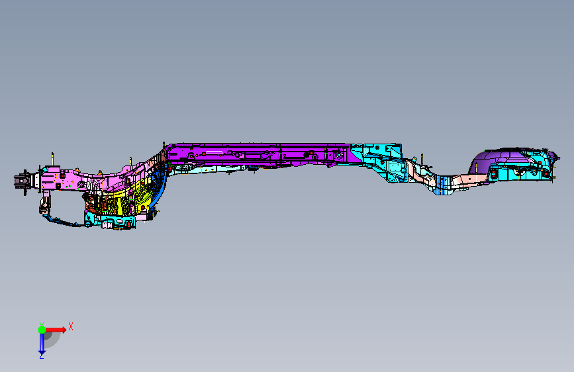Click the green Y axis dot on triad

[42, 330]
